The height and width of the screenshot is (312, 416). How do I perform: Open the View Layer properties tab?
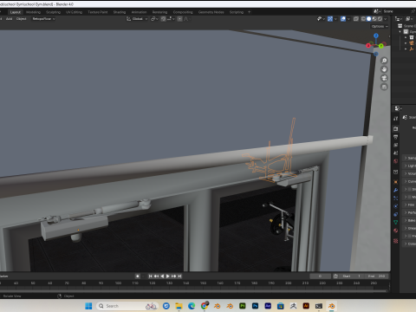pos(396,145)
